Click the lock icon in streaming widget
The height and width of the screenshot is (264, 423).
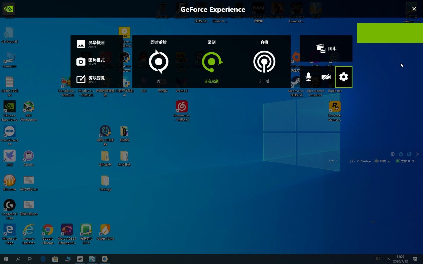point(401,154)
